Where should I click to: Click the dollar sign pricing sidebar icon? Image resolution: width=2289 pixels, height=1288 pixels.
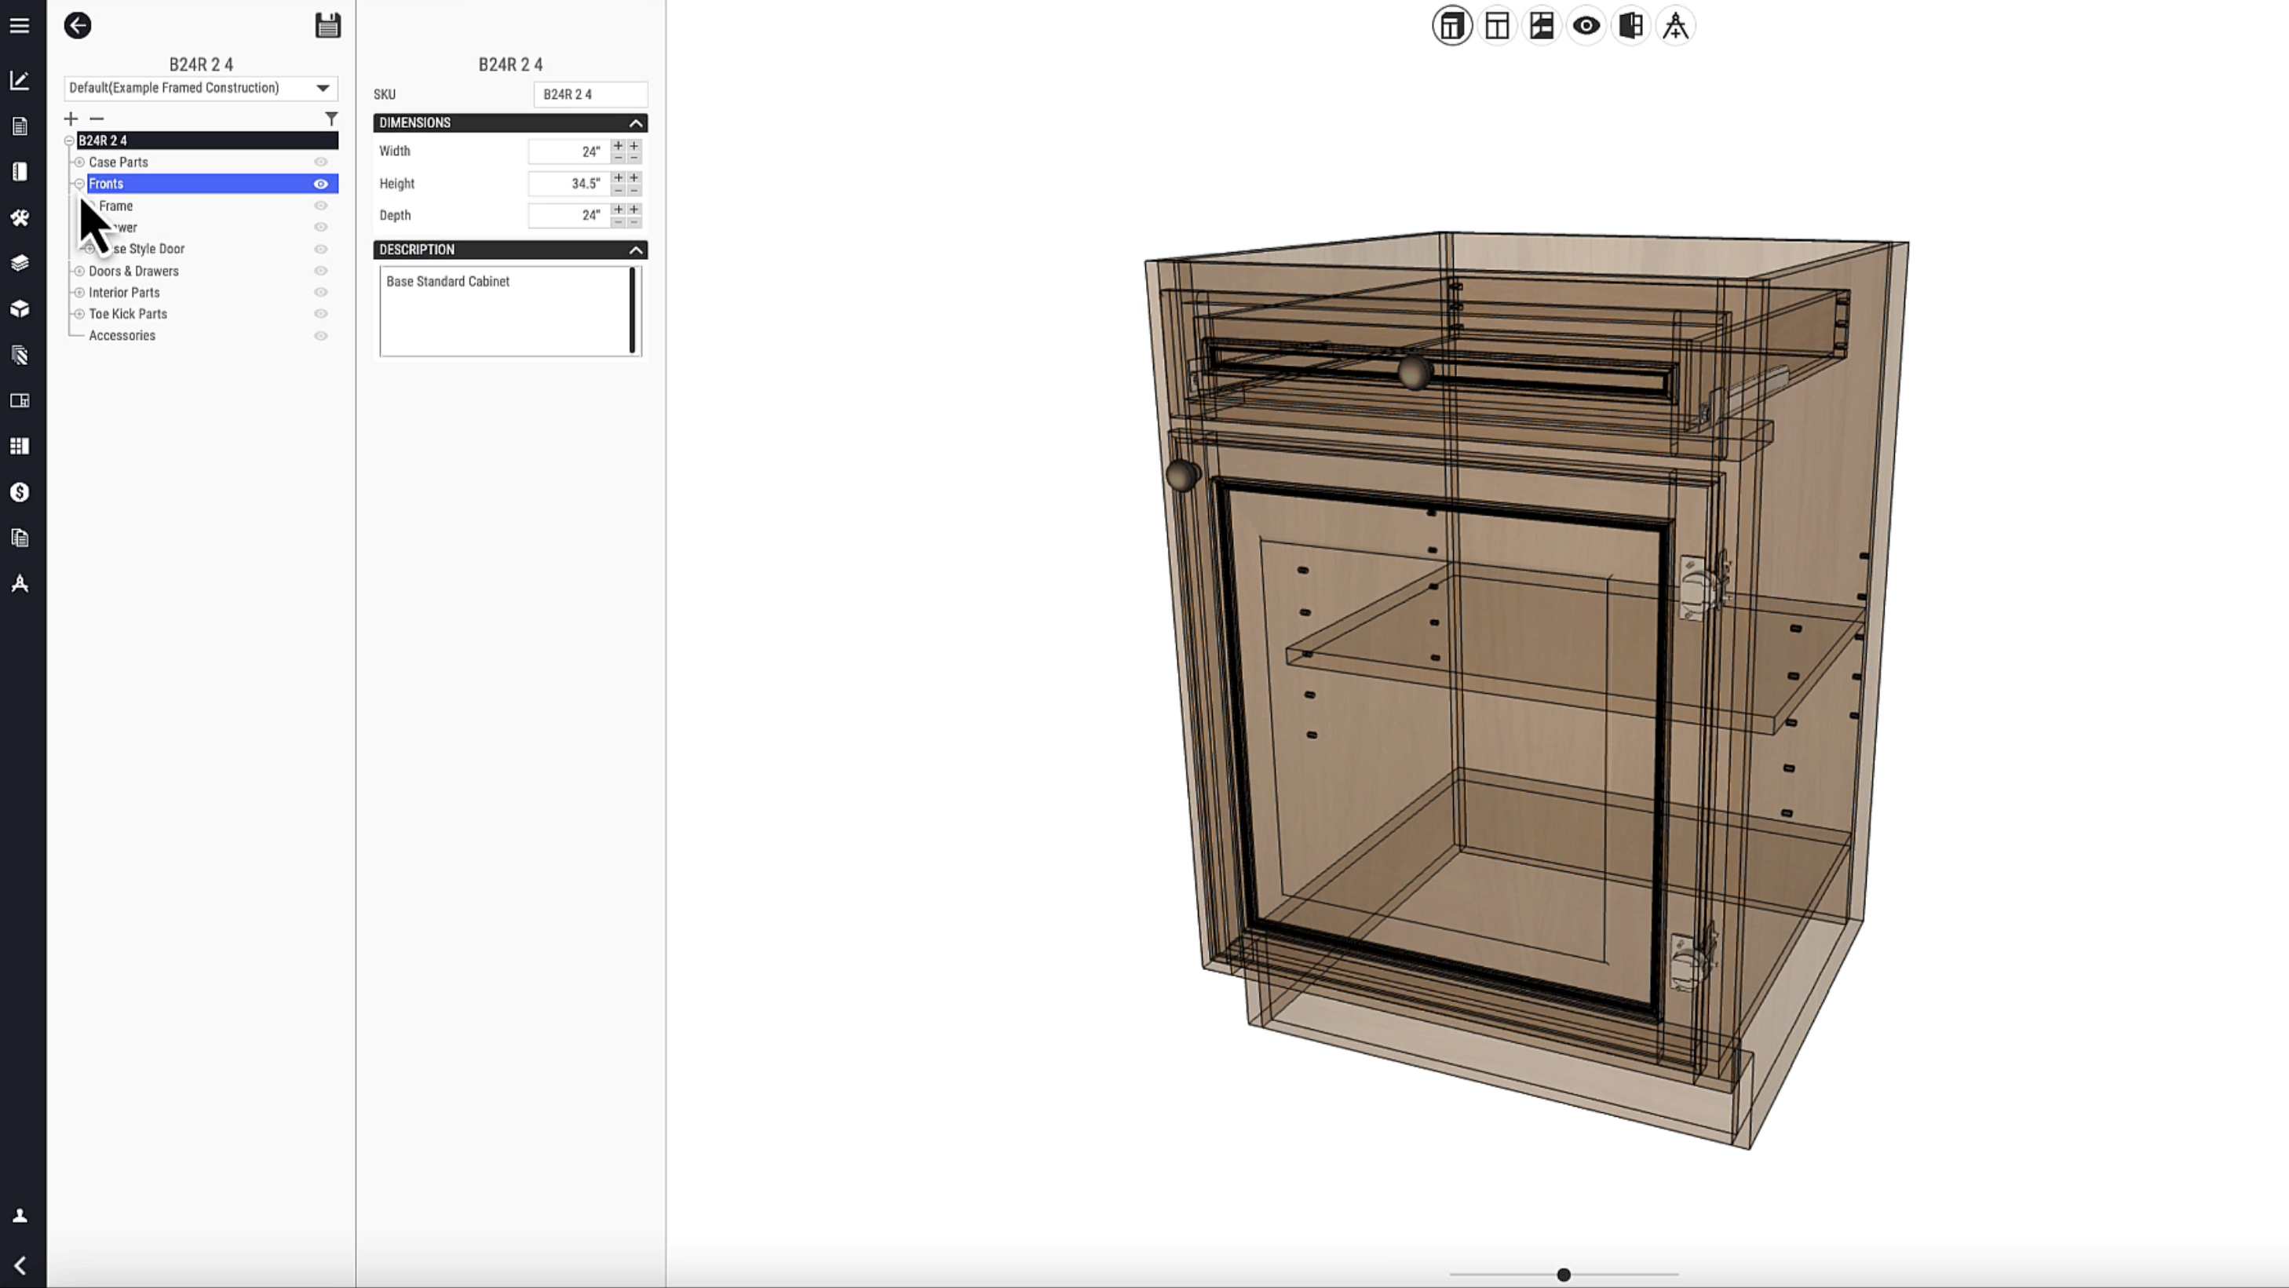click(x=20, y=492)
